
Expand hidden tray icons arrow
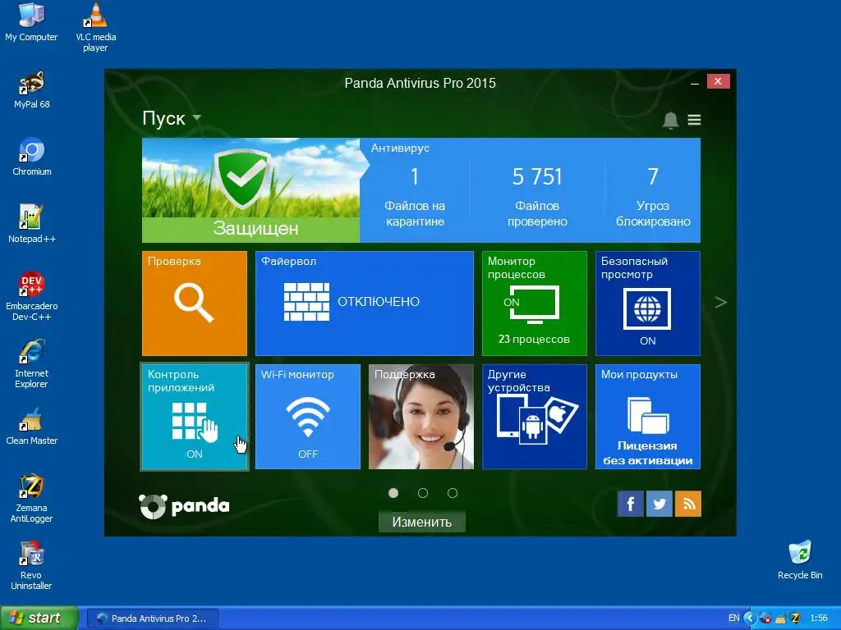[750, 619]
